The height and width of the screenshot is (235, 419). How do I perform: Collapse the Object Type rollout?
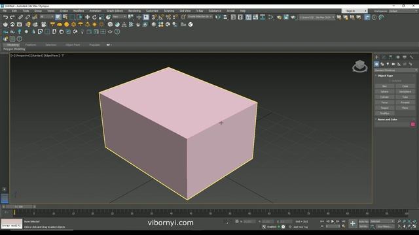click(385, 76)
